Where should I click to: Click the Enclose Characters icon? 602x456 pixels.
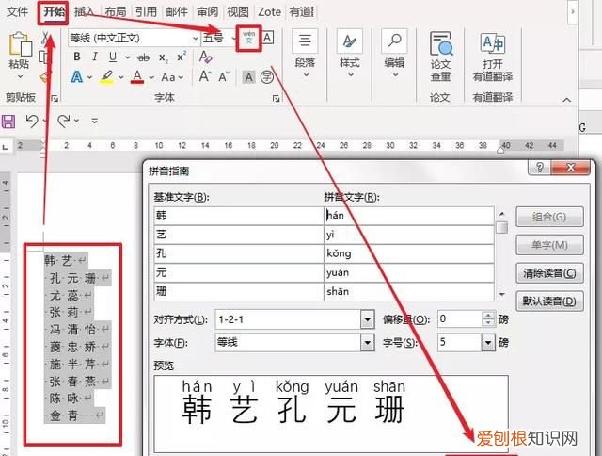pos(267,77)
